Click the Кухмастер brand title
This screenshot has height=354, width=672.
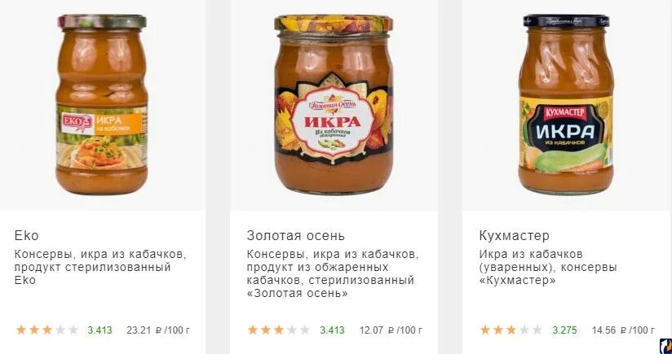pyautogui.click(x=514, y=235)
